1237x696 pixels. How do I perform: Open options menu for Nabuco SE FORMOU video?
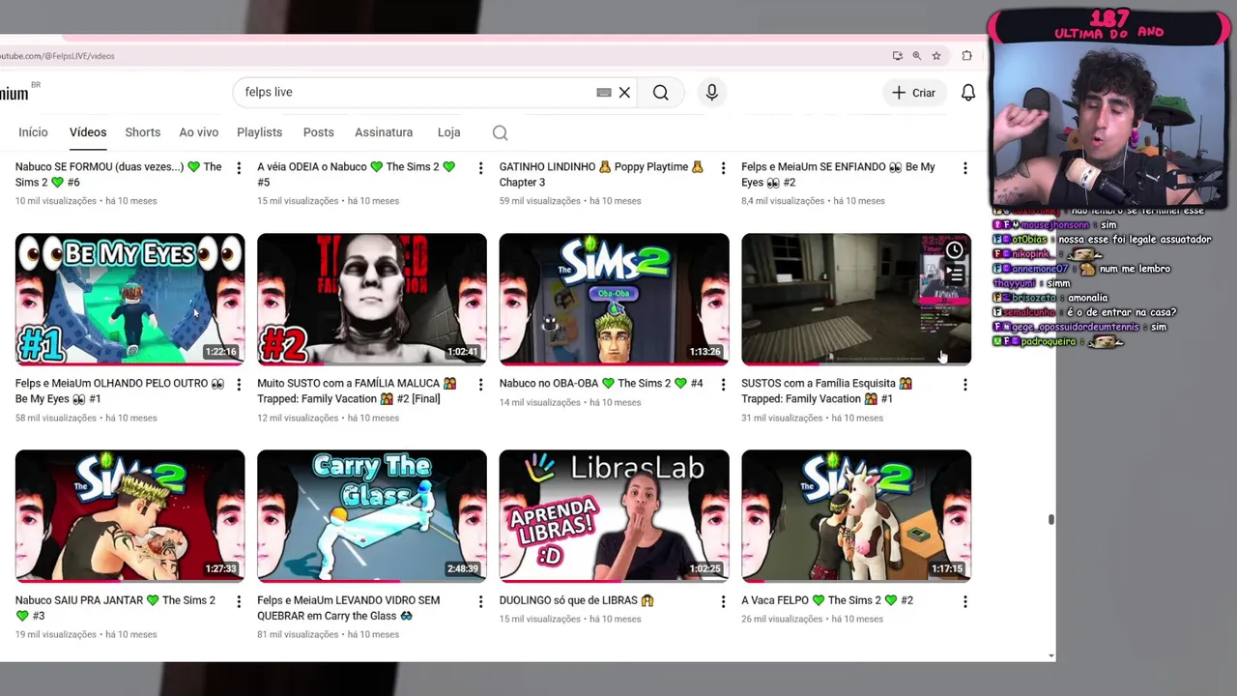coord(239,168)
